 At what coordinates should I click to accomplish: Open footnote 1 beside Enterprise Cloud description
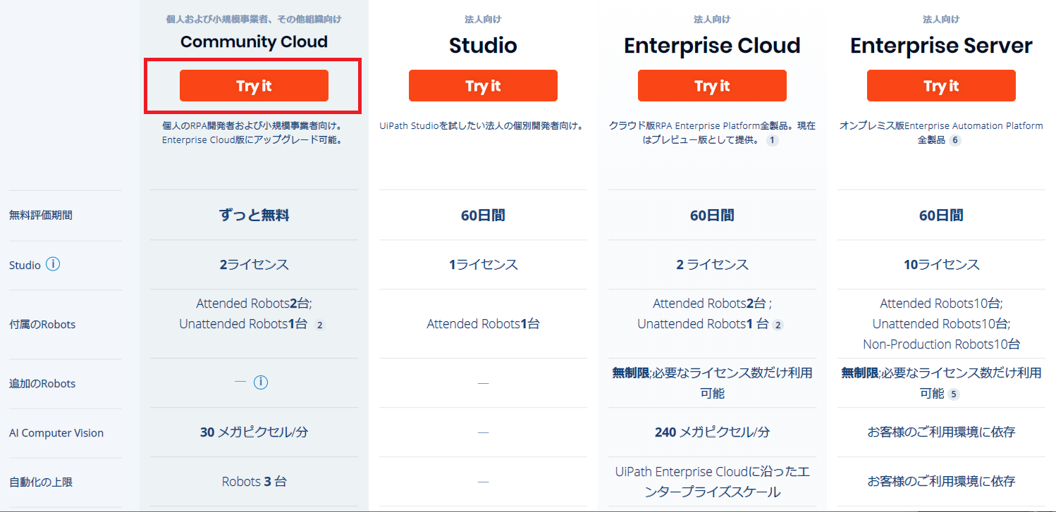tap(773, 140)
